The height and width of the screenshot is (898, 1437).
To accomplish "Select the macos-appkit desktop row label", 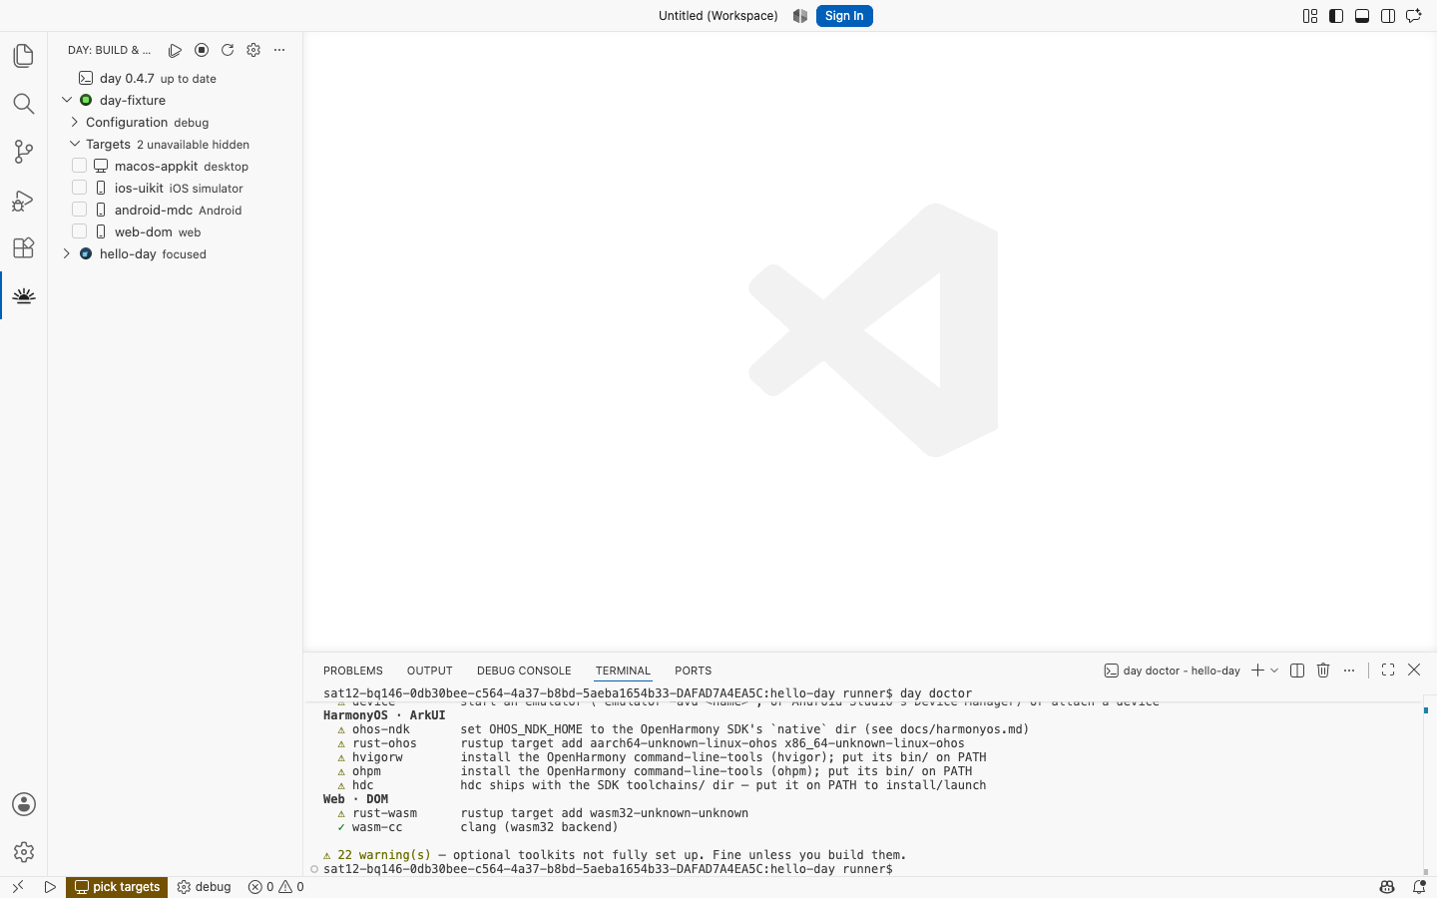I will pyautogui.click(x=182, y=167).
